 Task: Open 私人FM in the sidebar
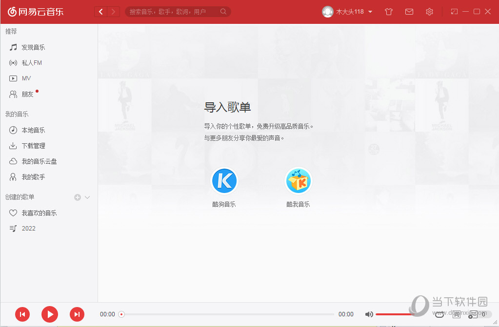coord(33,62)
